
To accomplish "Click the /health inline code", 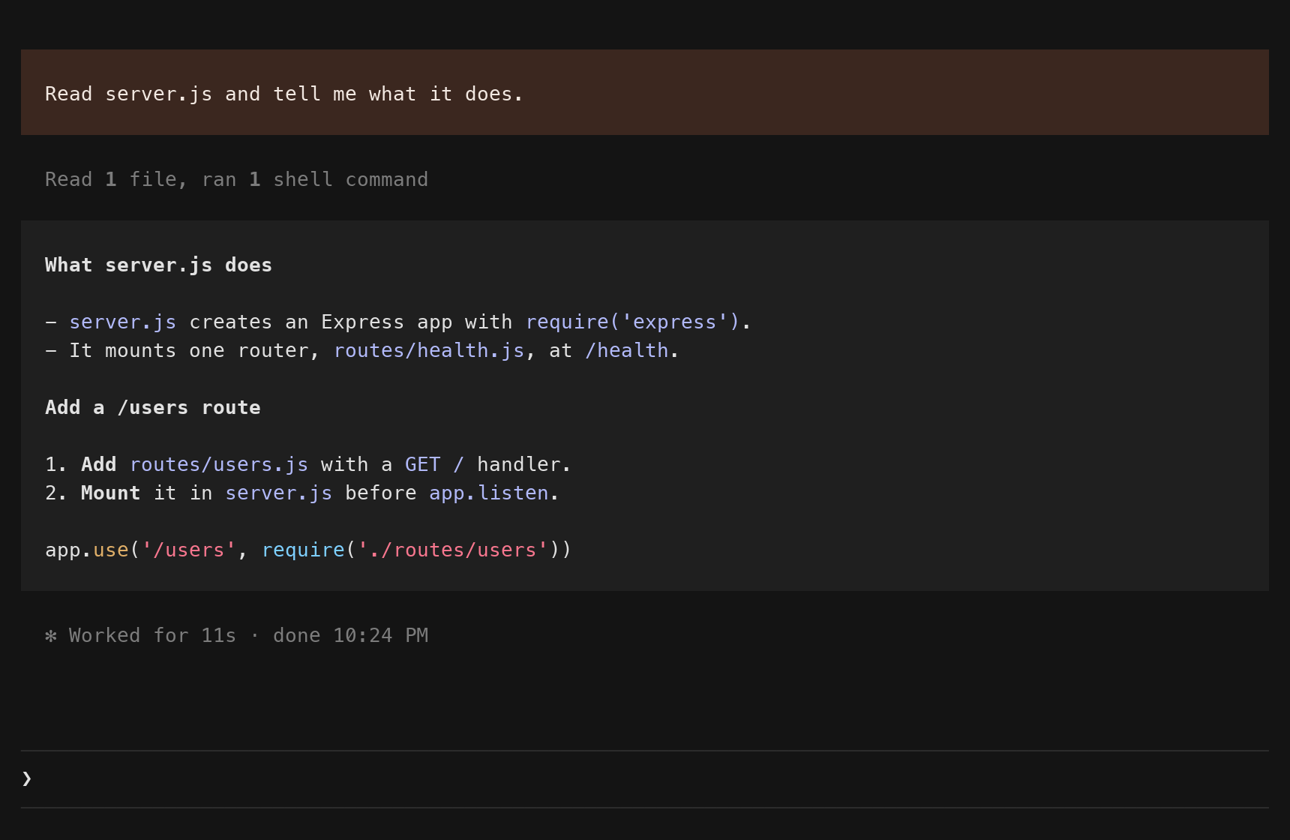I will point(627,350).
